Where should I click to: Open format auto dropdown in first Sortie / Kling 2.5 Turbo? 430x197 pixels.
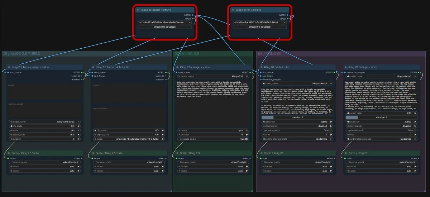pos(45,167)
